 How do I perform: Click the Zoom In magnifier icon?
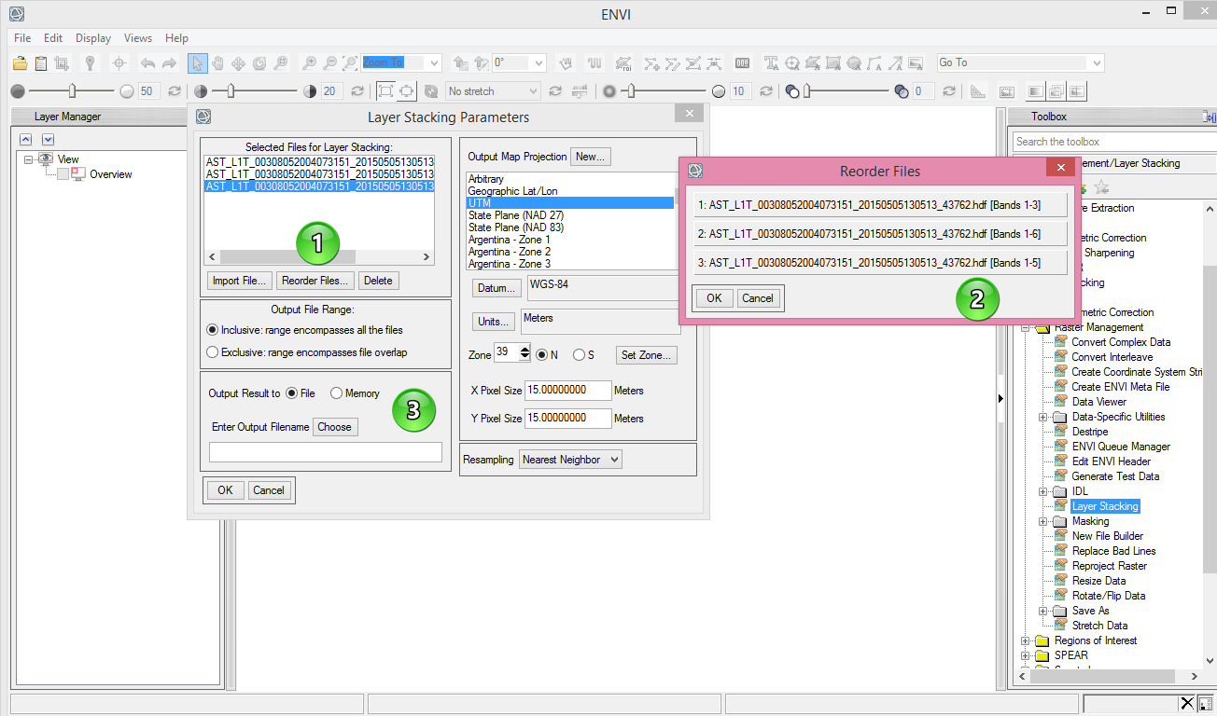coord(309,62)
